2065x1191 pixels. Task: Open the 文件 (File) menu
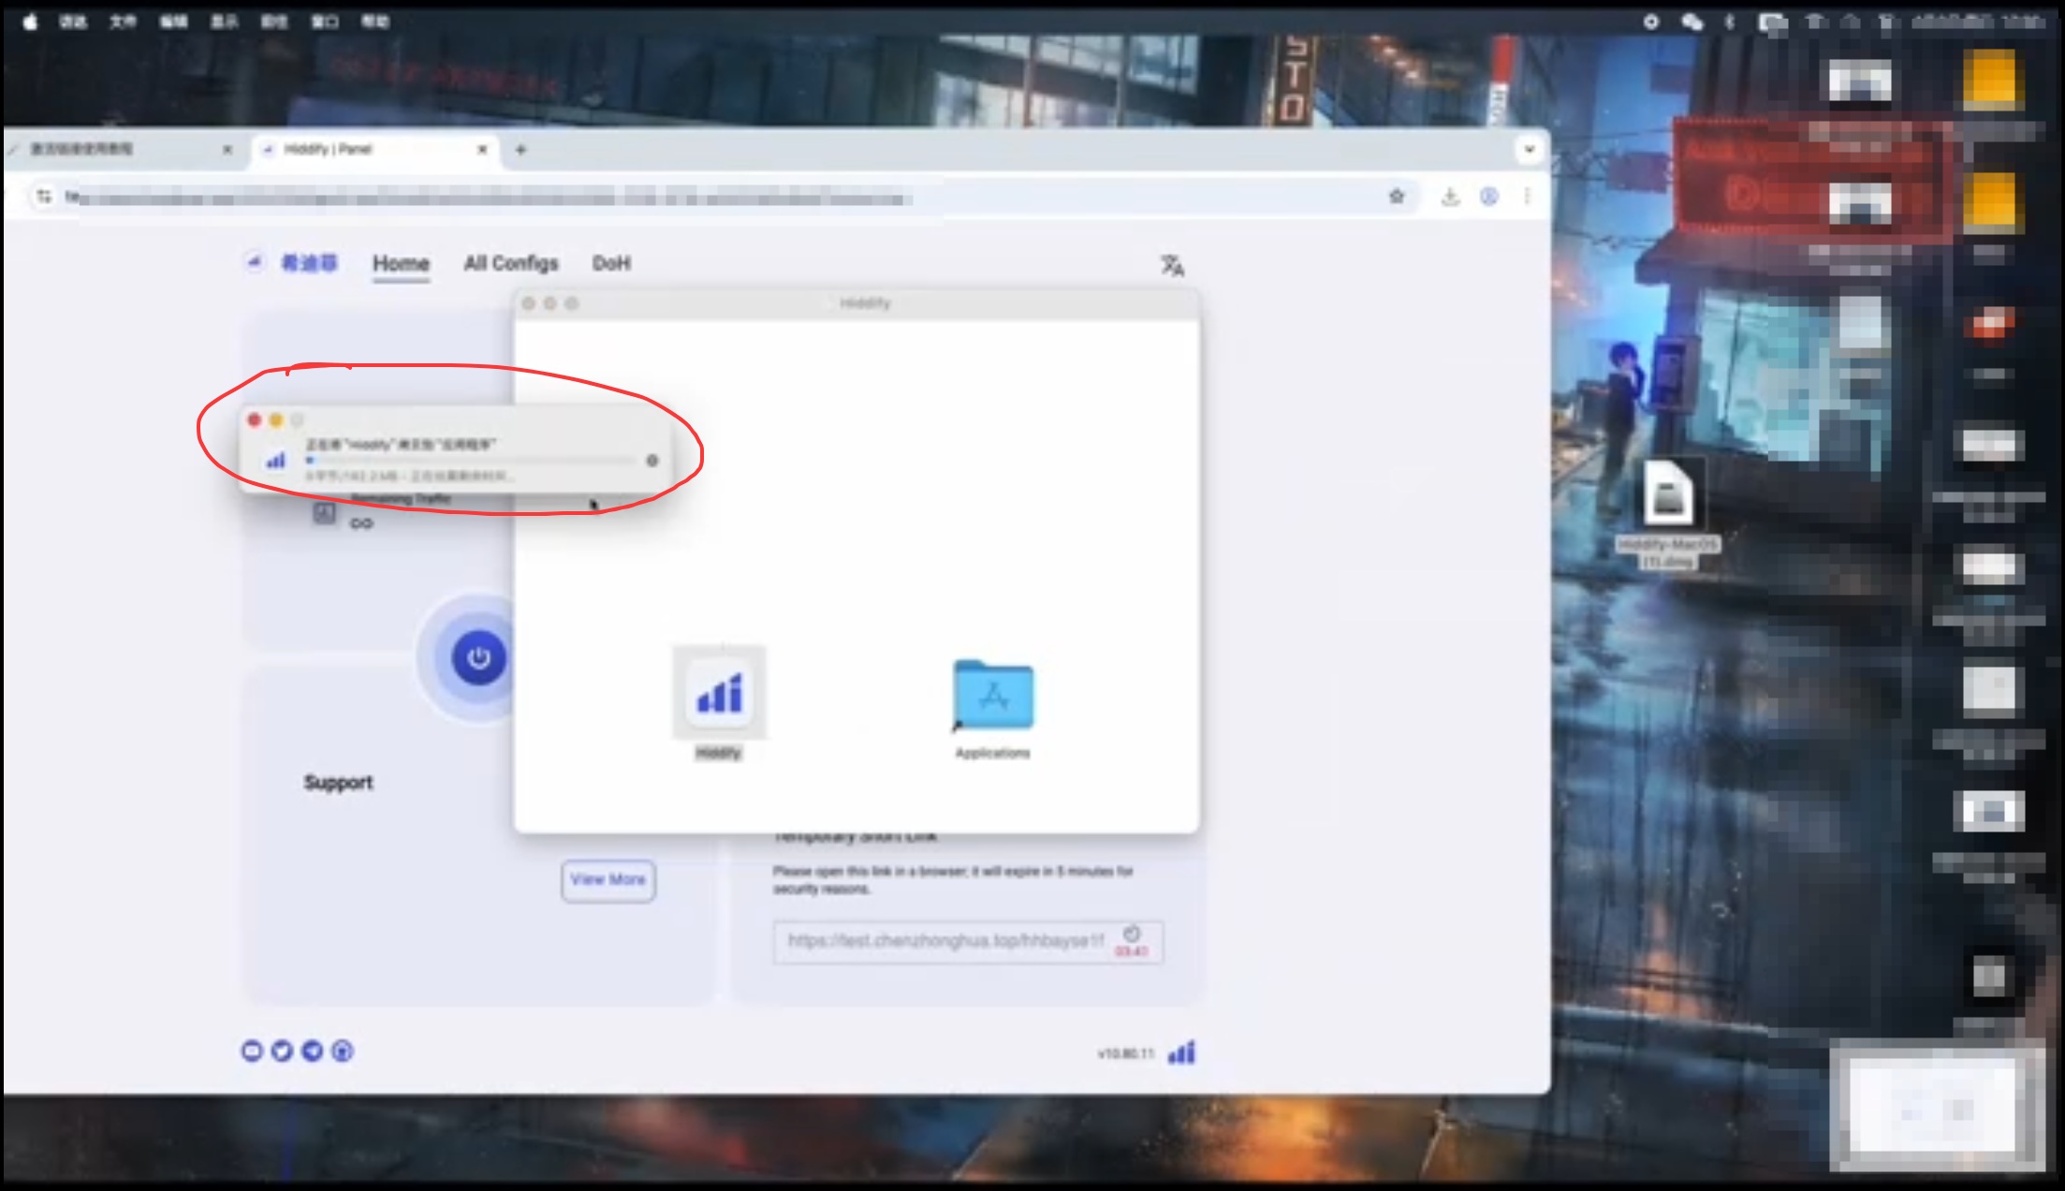tap(123, 22)
